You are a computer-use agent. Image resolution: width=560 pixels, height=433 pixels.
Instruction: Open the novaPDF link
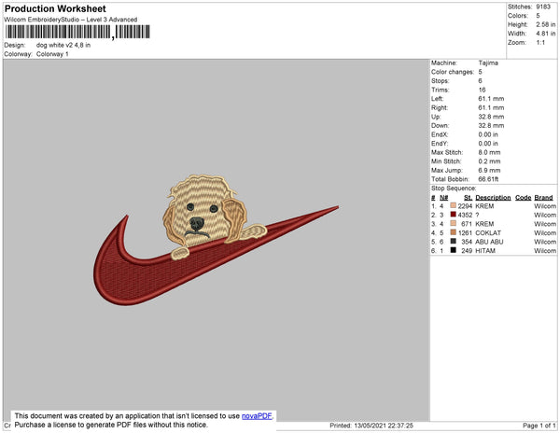pos(257,416)
